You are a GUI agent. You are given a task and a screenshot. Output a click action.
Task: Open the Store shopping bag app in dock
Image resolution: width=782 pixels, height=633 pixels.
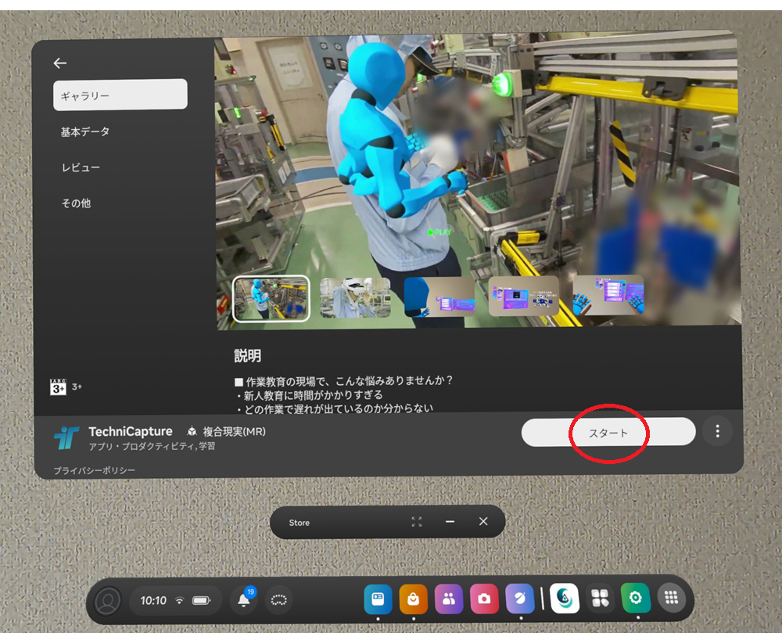coord(413,599)
